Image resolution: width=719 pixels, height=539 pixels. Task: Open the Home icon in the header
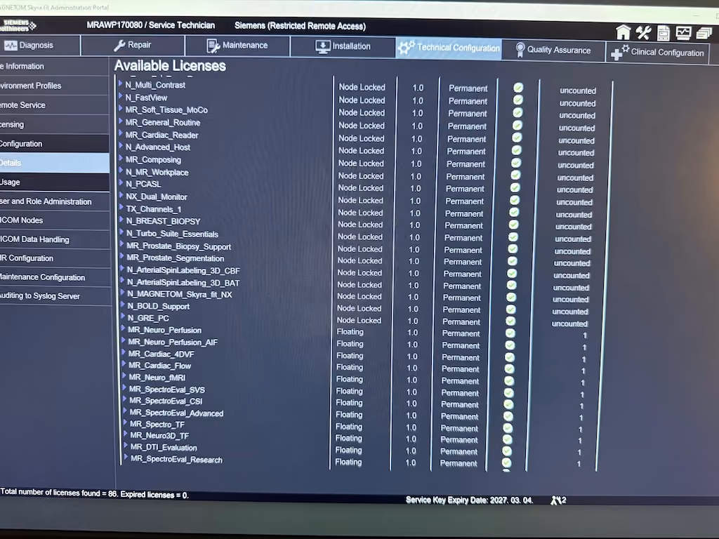624,32
